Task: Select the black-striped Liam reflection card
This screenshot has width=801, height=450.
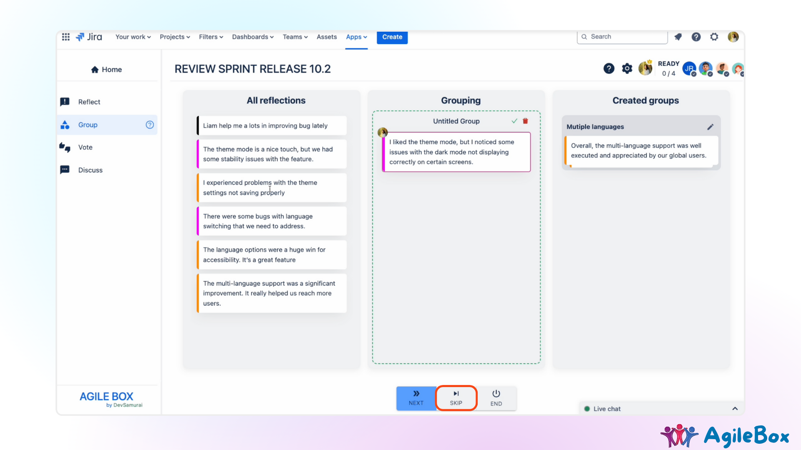Action: click(x=271, y=125)
